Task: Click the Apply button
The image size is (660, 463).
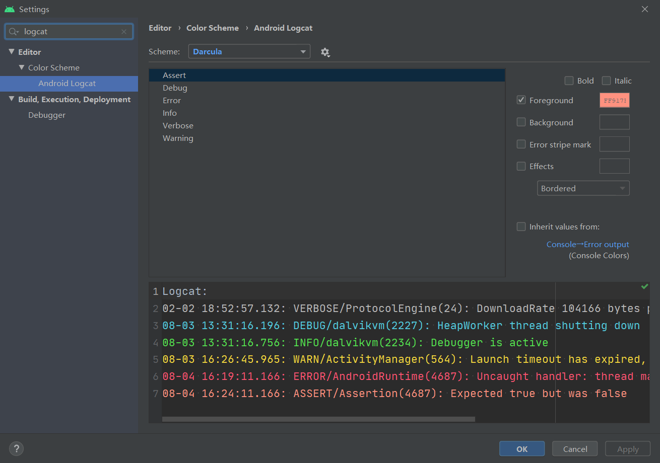Action: [x=628, y=449]
